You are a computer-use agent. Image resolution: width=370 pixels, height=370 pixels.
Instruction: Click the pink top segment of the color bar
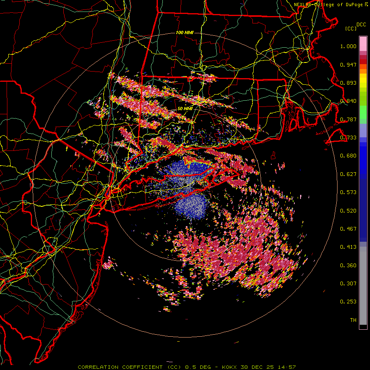363,44
